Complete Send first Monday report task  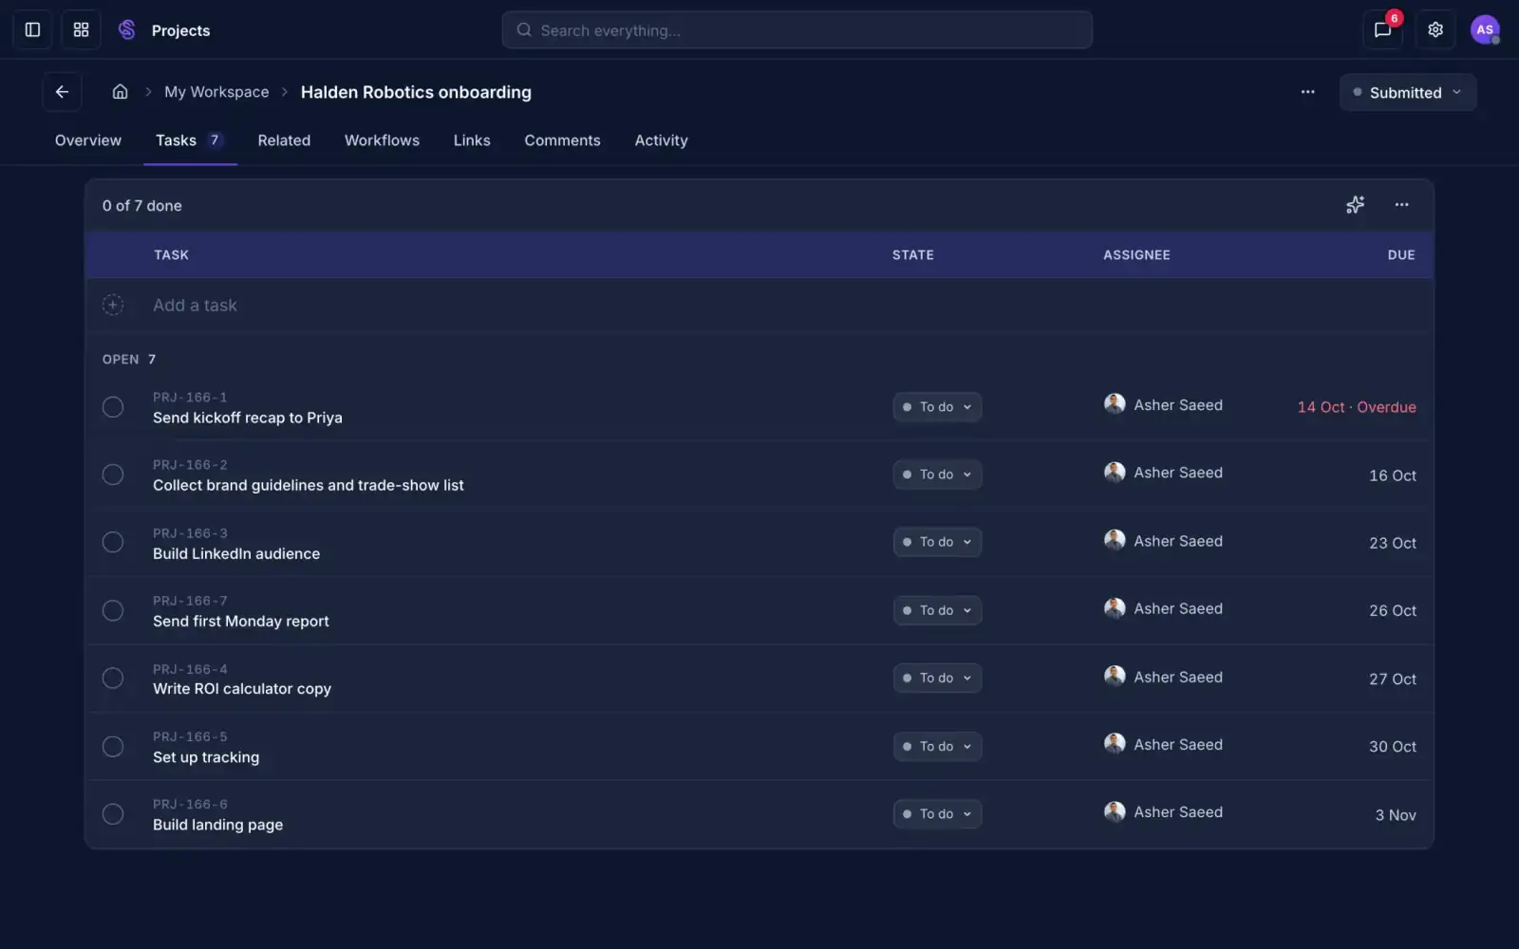coord(113,610)
